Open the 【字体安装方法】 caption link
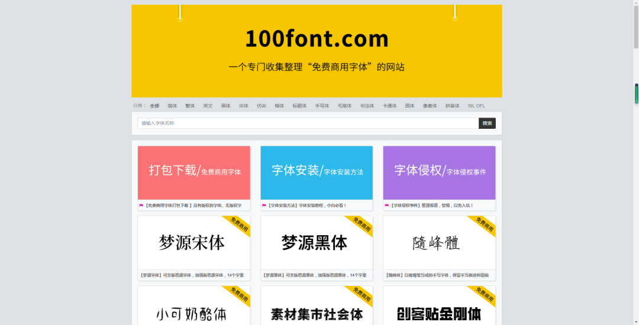 point(307,206)
